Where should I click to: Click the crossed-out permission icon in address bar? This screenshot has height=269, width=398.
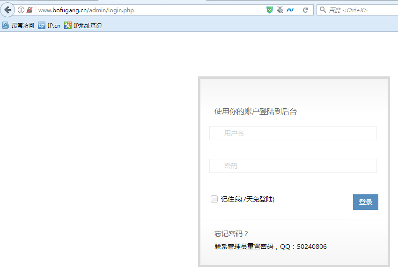[x=29, y=10]
